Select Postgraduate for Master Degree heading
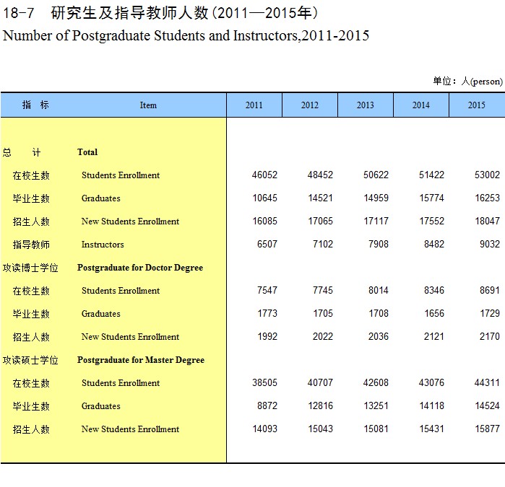505x487 pixels. [x=141, y=360]
